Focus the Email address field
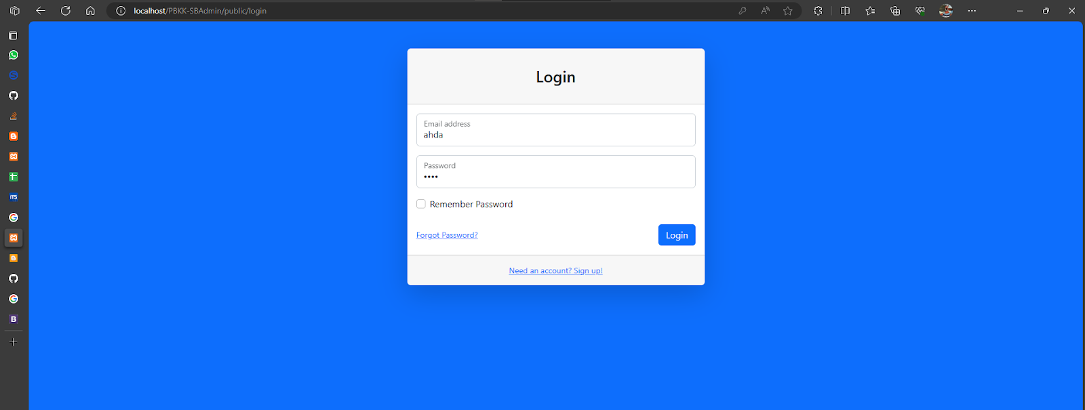Viewport: 1085px width, 410px height. 556,130
